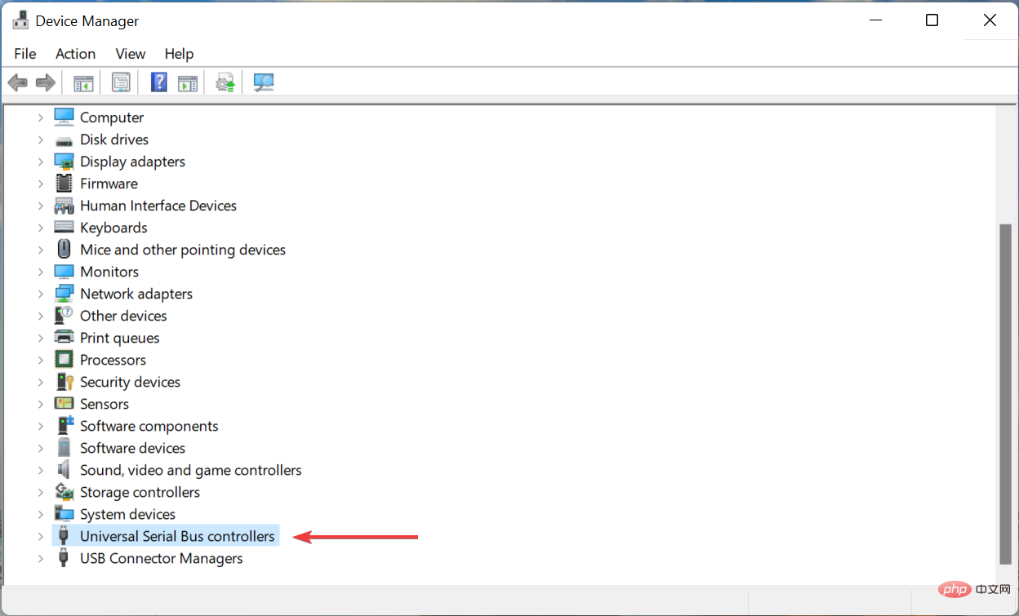This screenshot has width=1019, height=616.
Task: Click the Print queues printer icon
Action: 64,338
